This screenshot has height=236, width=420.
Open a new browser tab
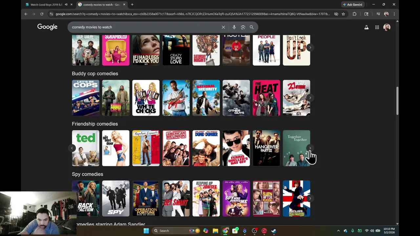pos(132,5)
